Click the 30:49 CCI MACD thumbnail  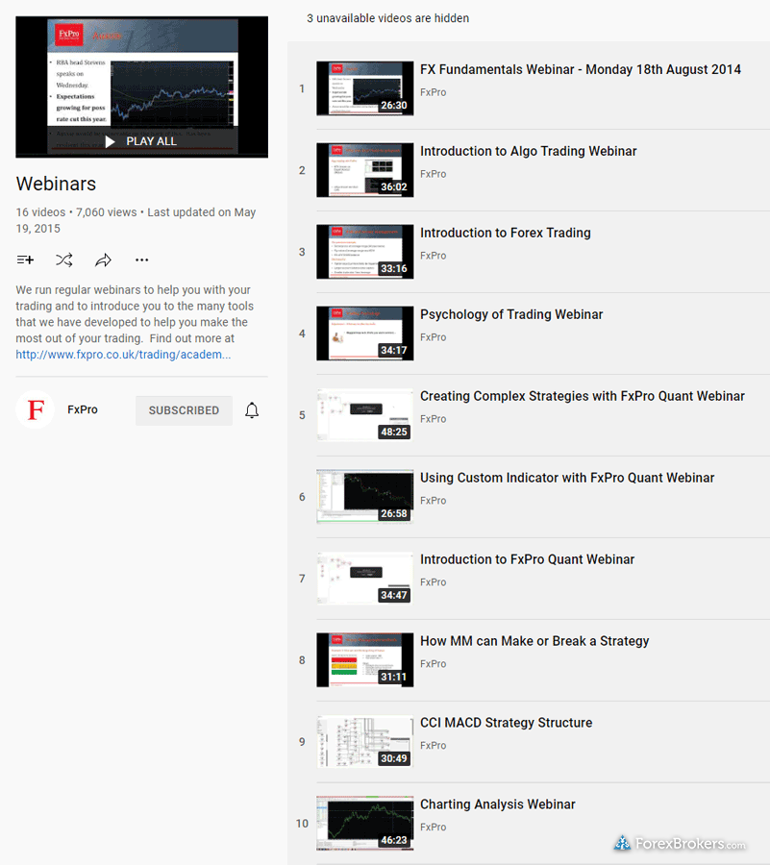365,741
